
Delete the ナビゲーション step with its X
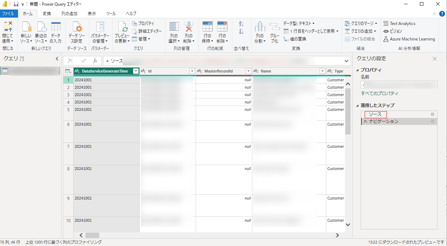click(x=365, y=121)
